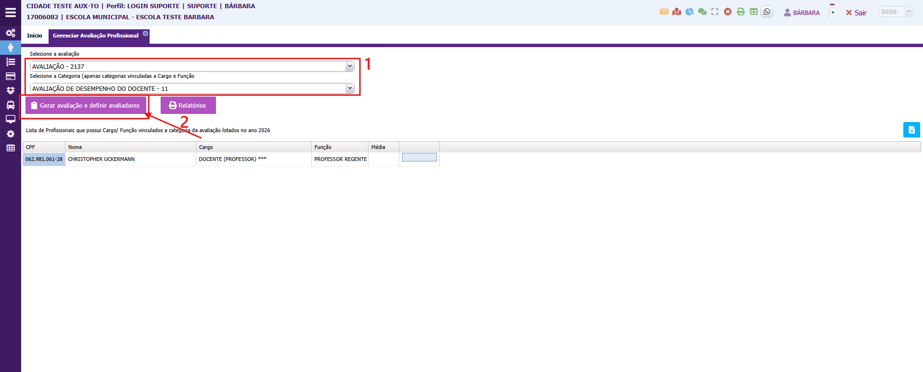Click the blue Excel export icon

pyautogui.click(x=911, y=130)
